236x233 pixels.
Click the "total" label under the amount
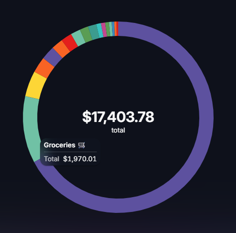tap(118, 130)
